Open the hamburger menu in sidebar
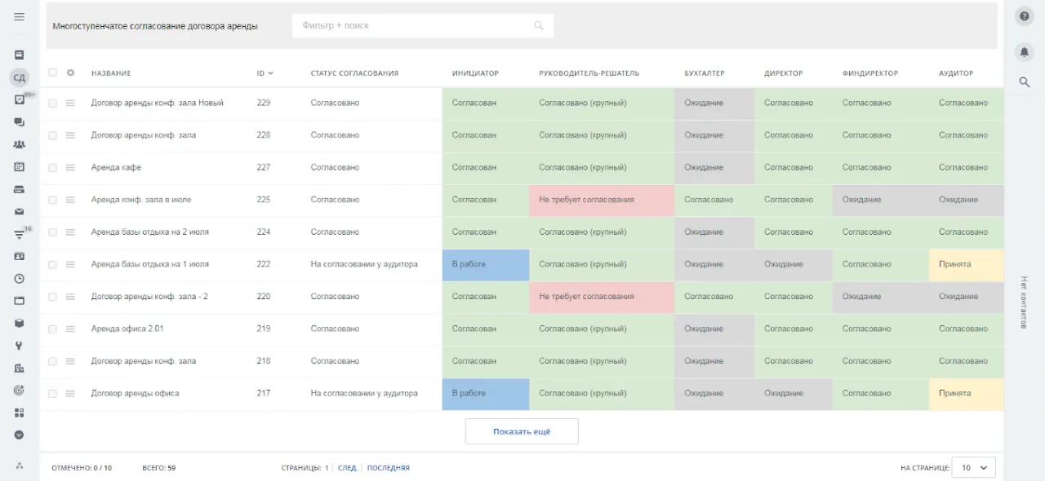The height and width of the screenshot is (481, 1045). 19,16
